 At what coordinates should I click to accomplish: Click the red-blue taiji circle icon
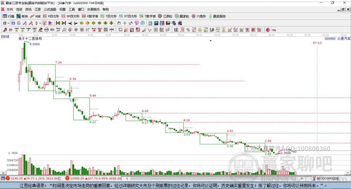coord(268,30)
